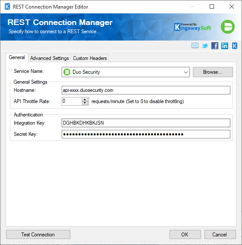Click into the Hostname field
Viewport: 242px width, 245px height.
tap(146, 90)
